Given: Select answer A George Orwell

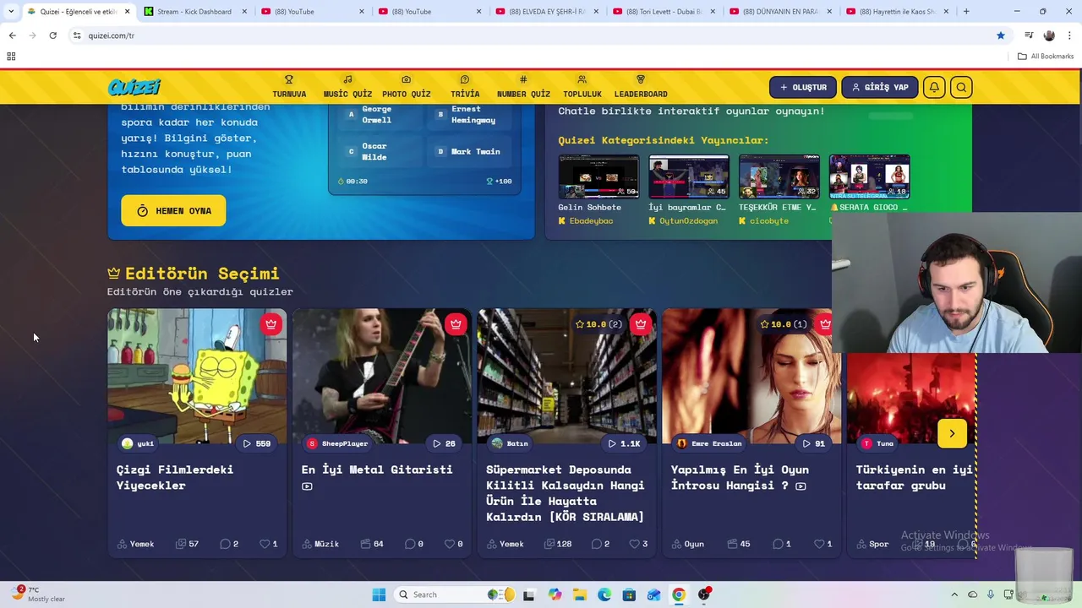Looking at the screenshot, I should point(377,115).
